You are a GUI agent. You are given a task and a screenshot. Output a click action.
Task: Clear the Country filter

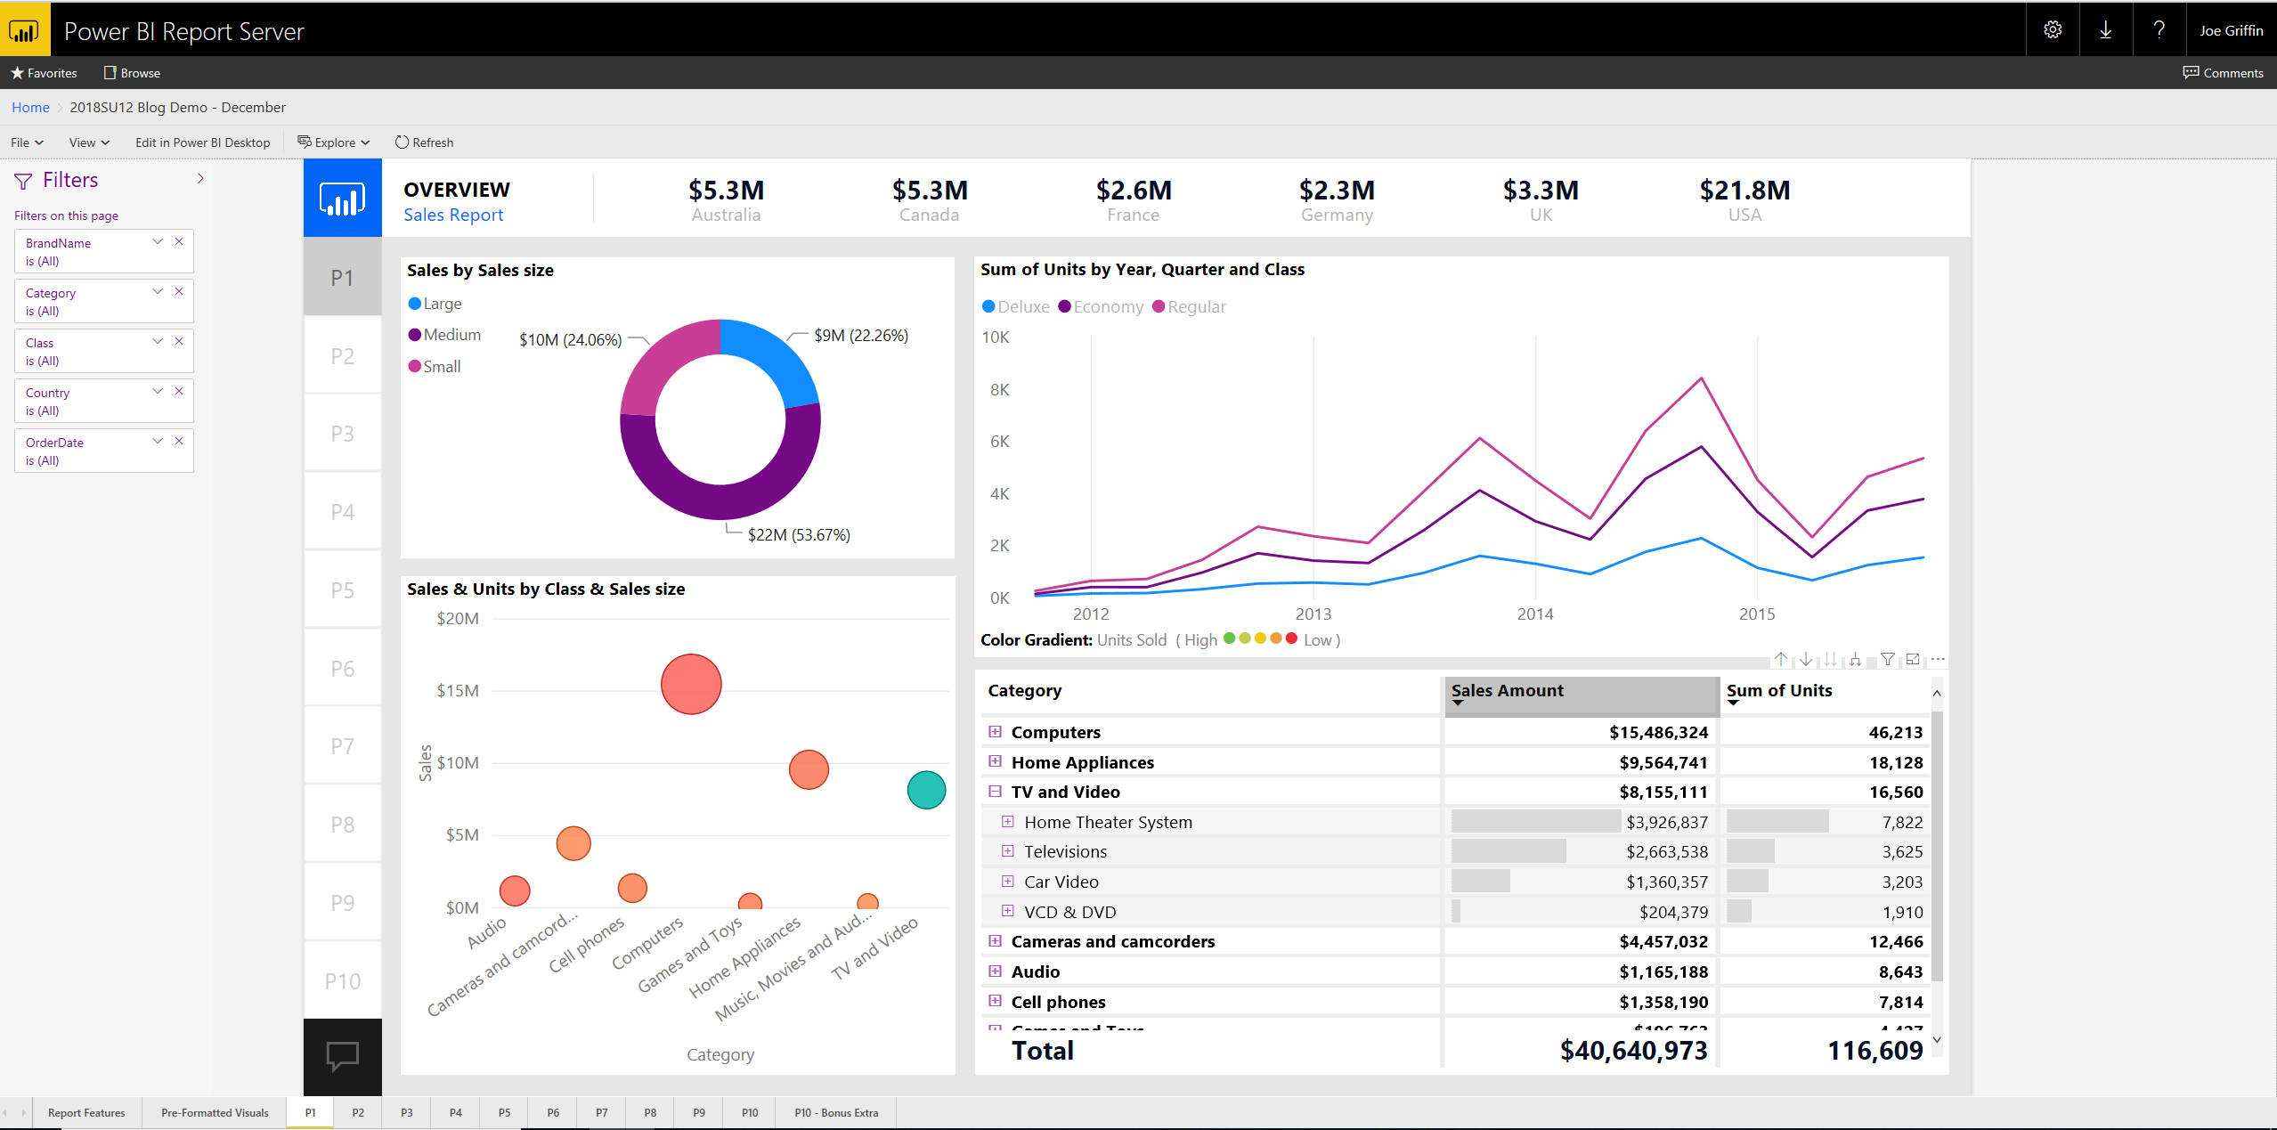[179, 391]
